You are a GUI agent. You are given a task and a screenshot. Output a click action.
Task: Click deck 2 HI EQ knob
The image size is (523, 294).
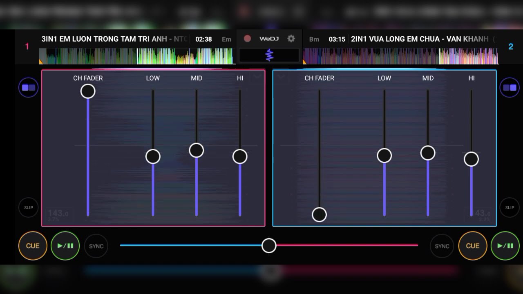(471, 159)
